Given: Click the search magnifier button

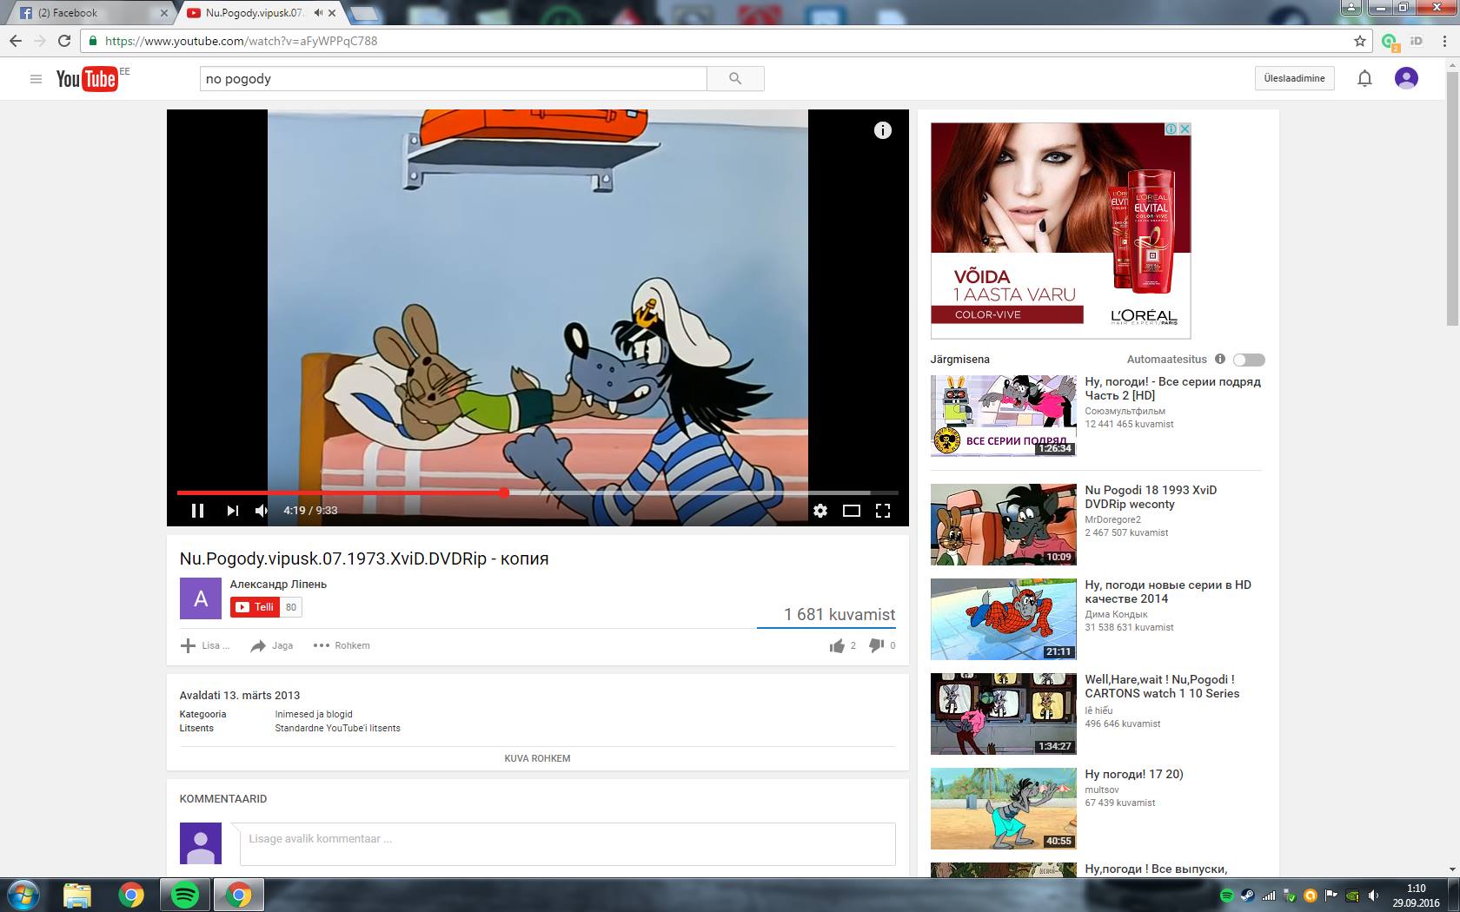Looking at the screenshot, I should point(735,79).
